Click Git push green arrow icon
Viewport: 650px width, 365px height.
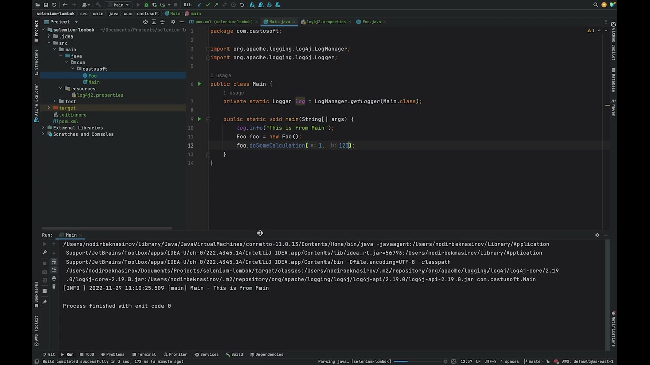point(216,5)
